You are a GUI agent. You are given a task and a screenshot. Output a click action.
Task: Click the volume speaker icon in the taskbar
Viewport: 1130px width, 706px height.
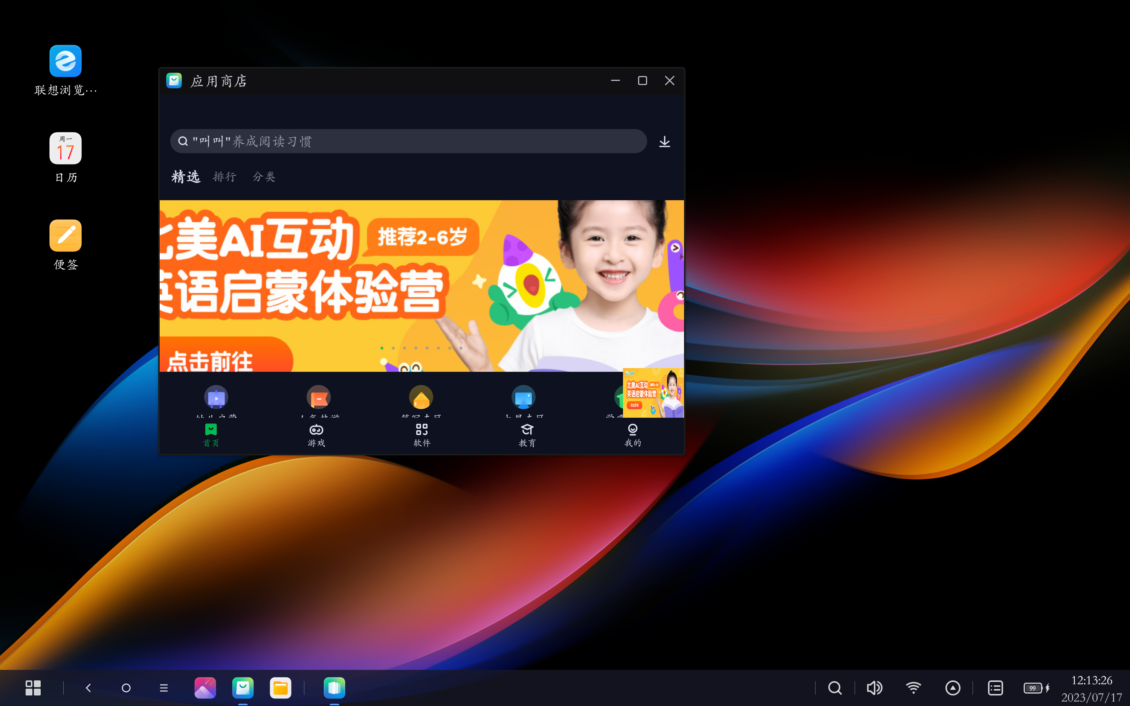(874, 688)
